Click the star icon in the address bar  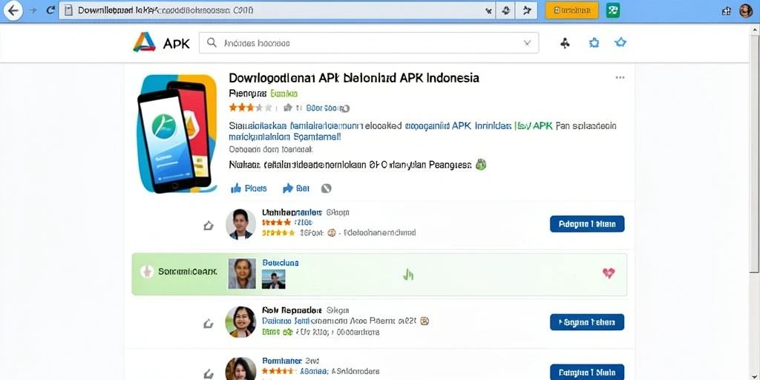coord(526,10)
